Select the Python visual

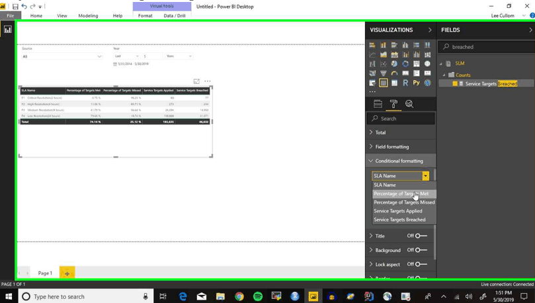click(416, 83)
